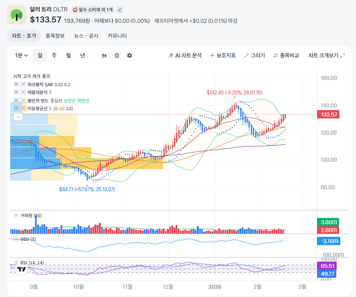The height and width of the screenshot is (297, 356).
Task: Click the $133.57 headline price
Action: coord(46,20)
